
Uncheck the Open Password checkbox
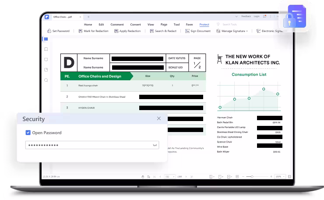pos(28,133)
